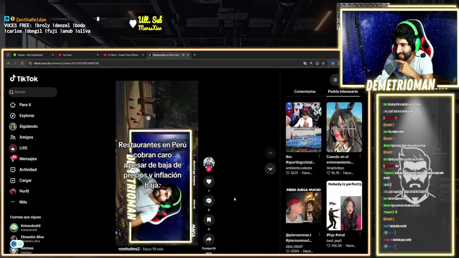Go to next video down arrow

pyautogui.click(x=270, y=169)
